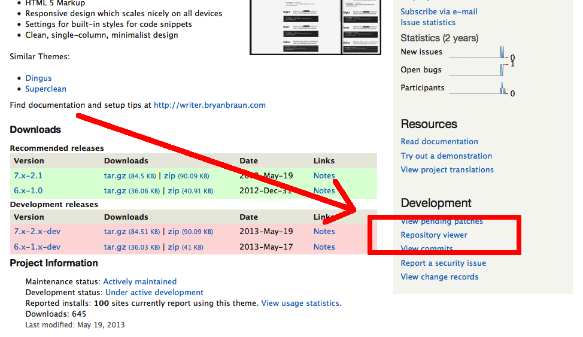Image resolution: width=583 pixels, height=337 pixels.
Task: Open View usage statistics link
Action: click(x=300, y=303)
